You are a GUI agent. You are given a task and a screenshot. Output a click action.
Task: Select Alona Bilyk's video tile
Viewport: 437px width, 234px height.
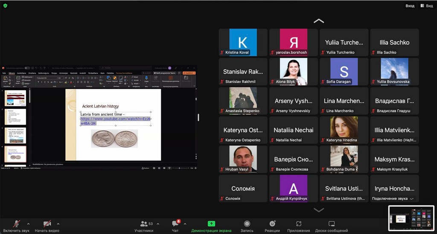[293, 71]
